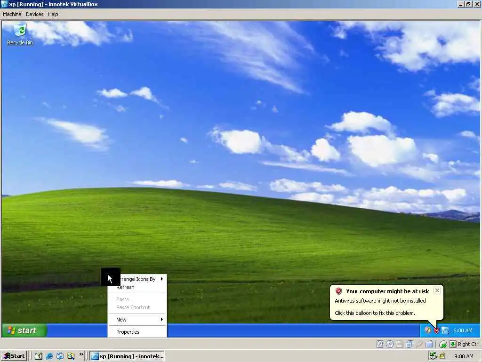482x362 pixels.
Task: Click the Right Ctrl host key label
Action: click(x=468, y=344)
